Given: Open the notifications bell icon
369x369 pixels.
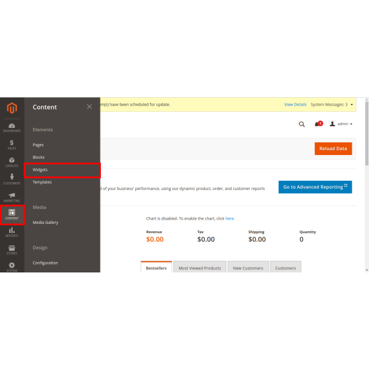Looking at the screenshot, I should click(318, 124).
